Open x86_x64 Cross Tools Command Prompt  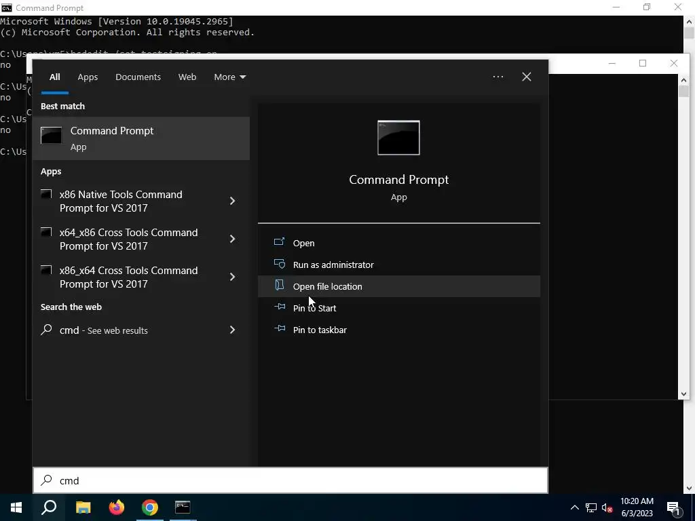coord(128,277)
